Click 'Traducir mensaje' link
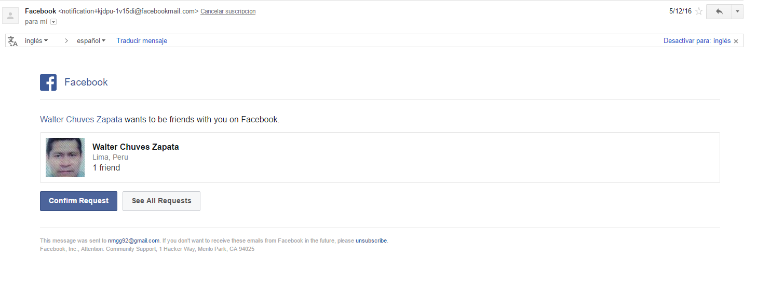 click(x=142, y=40)
